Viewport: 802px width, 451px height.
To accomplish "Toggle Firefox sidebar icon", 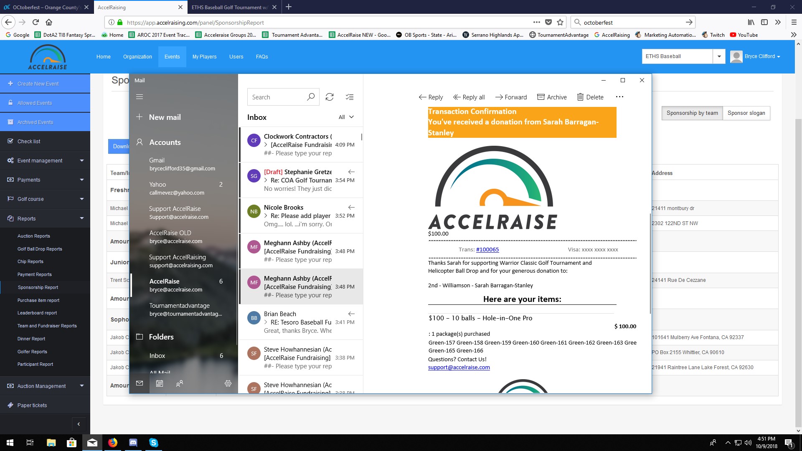I will 764,22.
